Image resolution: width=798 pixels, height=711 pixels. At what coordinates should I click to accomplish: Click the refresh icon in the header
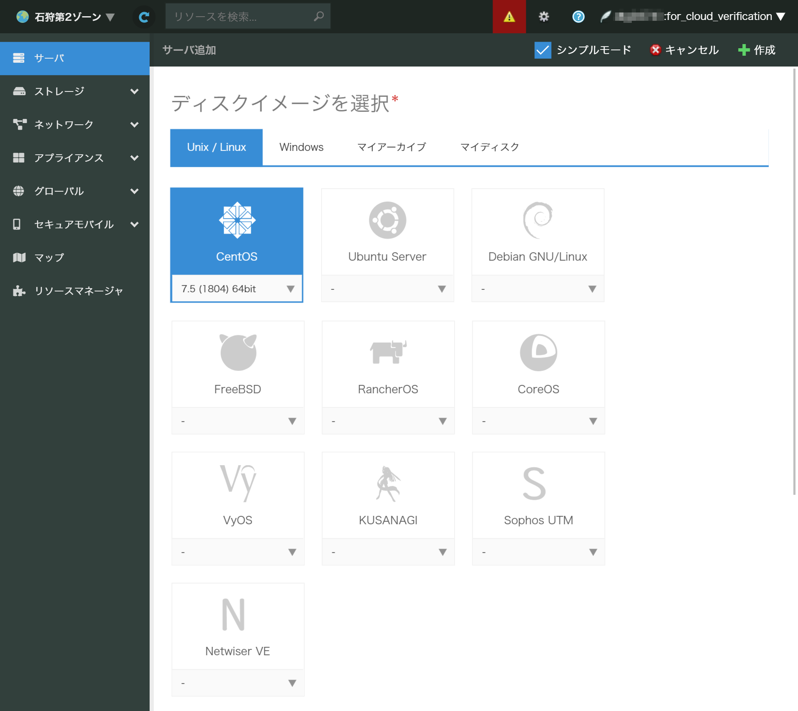144,17
